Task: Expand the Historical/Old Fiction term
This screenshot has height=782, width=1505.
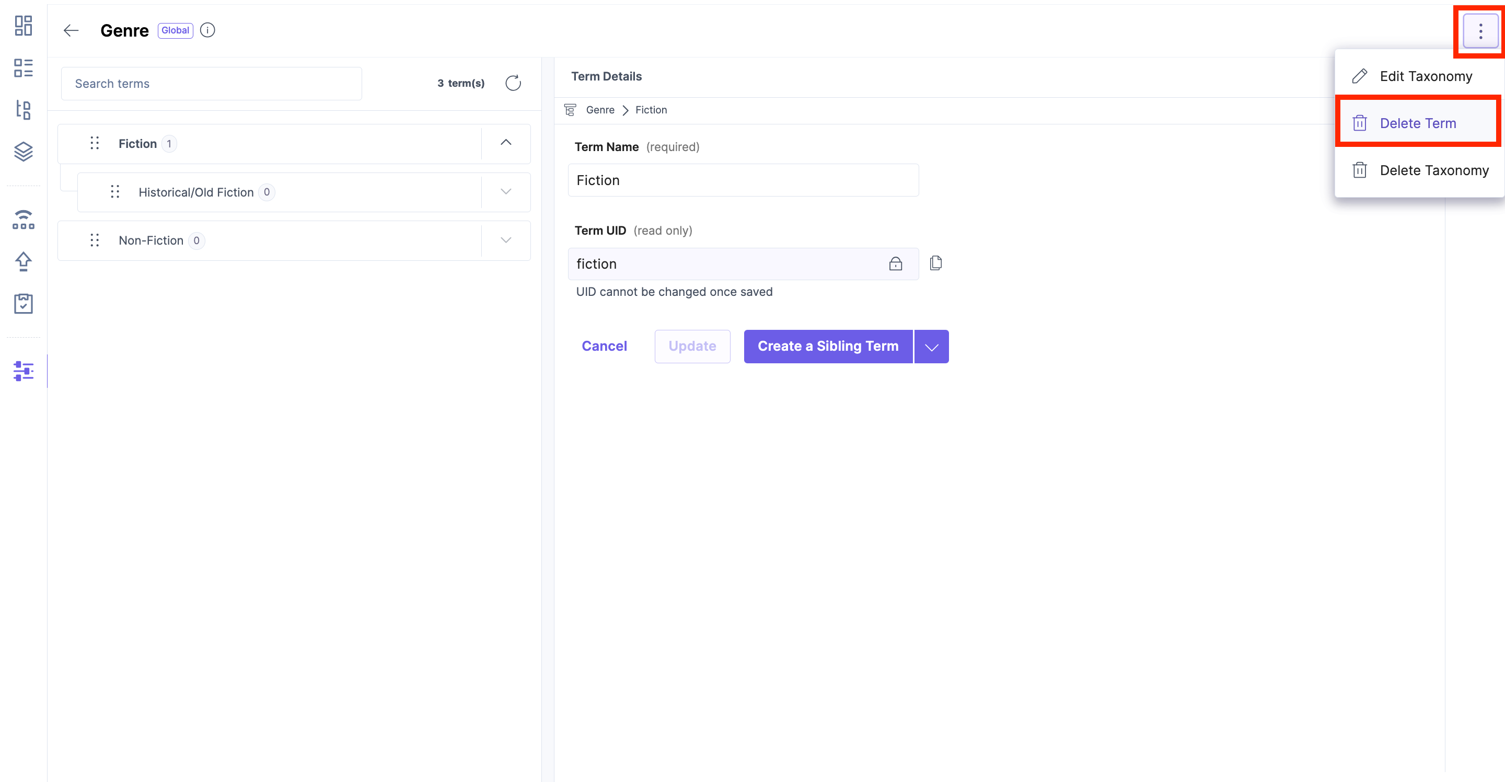Action: (x=506, y=192)
